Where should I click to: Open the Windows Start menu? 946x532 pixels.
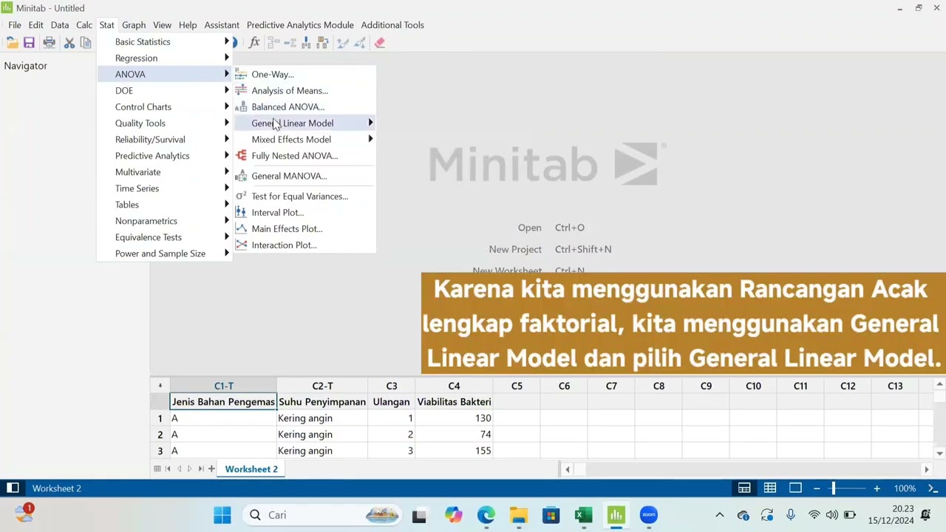(222, 515)
